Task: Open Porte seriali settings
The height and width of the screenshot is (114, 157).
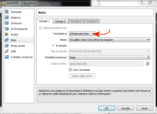Action: pyautogui.click(x=18, y=46)
